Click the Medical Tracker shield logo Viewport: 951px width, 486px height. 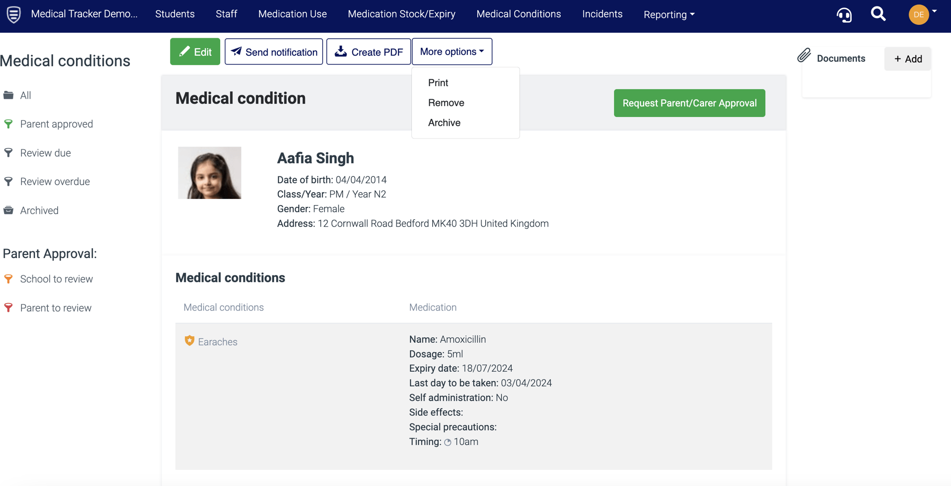point(14,14)
